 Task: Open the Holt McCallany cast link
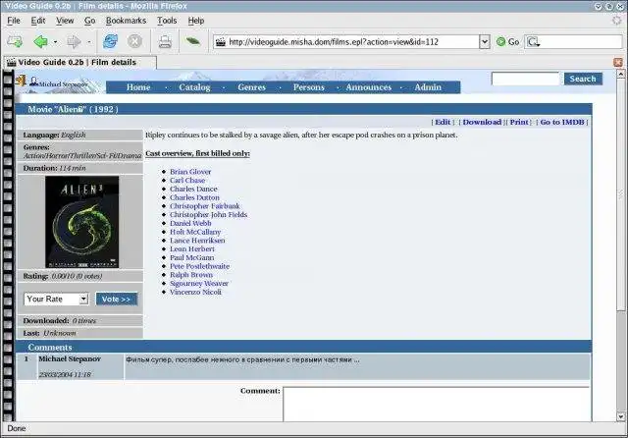pyautogui.click(x=195, y=232)
